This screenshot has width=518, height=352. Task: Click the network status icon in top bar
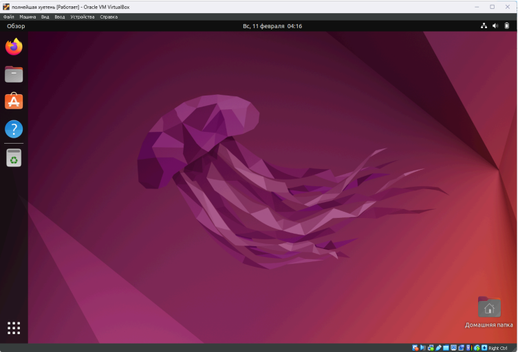click(484, 25)
